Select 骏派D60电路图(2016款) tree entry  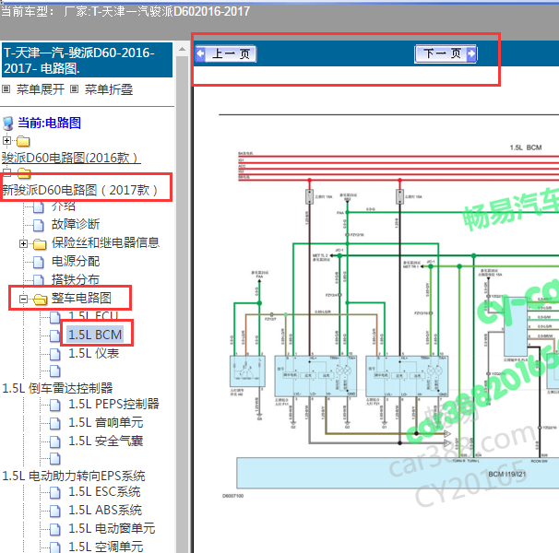71,158
